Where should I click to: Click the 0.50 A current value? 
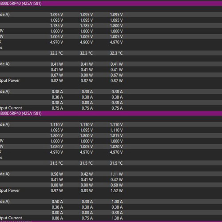(x=57, y=202)
